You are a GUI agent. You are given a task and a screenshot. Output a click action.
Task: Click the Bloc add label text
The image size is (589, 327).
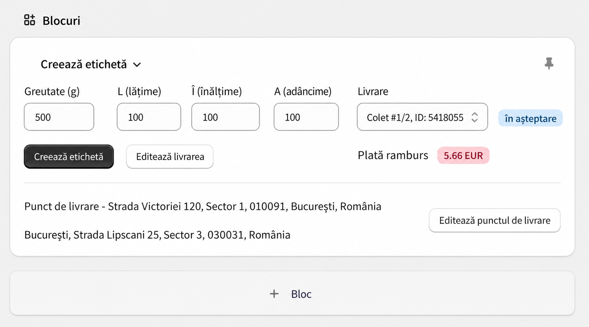301,294
